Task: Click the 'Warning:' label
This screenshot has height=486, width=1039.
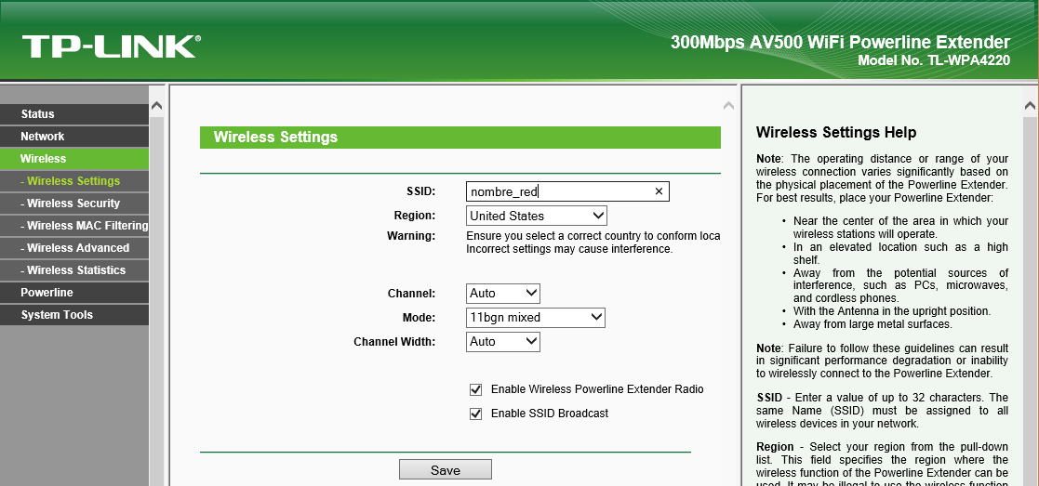Action: pos(411,236)
